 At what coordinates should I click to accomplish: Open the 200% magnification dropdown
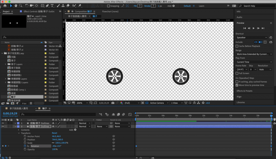click(x=82, y=103)
